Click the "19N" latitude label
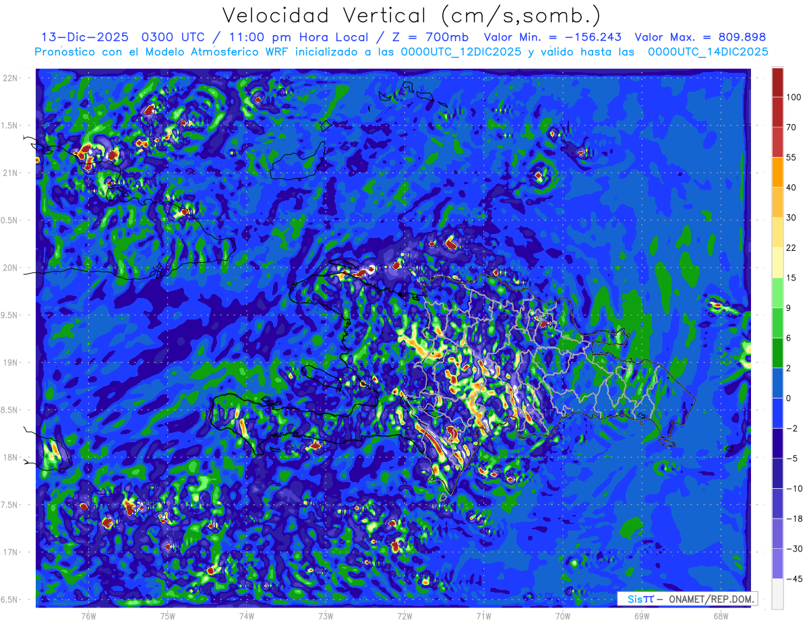The height and width of the screenshot is (625, 809). tap(10, 363)
